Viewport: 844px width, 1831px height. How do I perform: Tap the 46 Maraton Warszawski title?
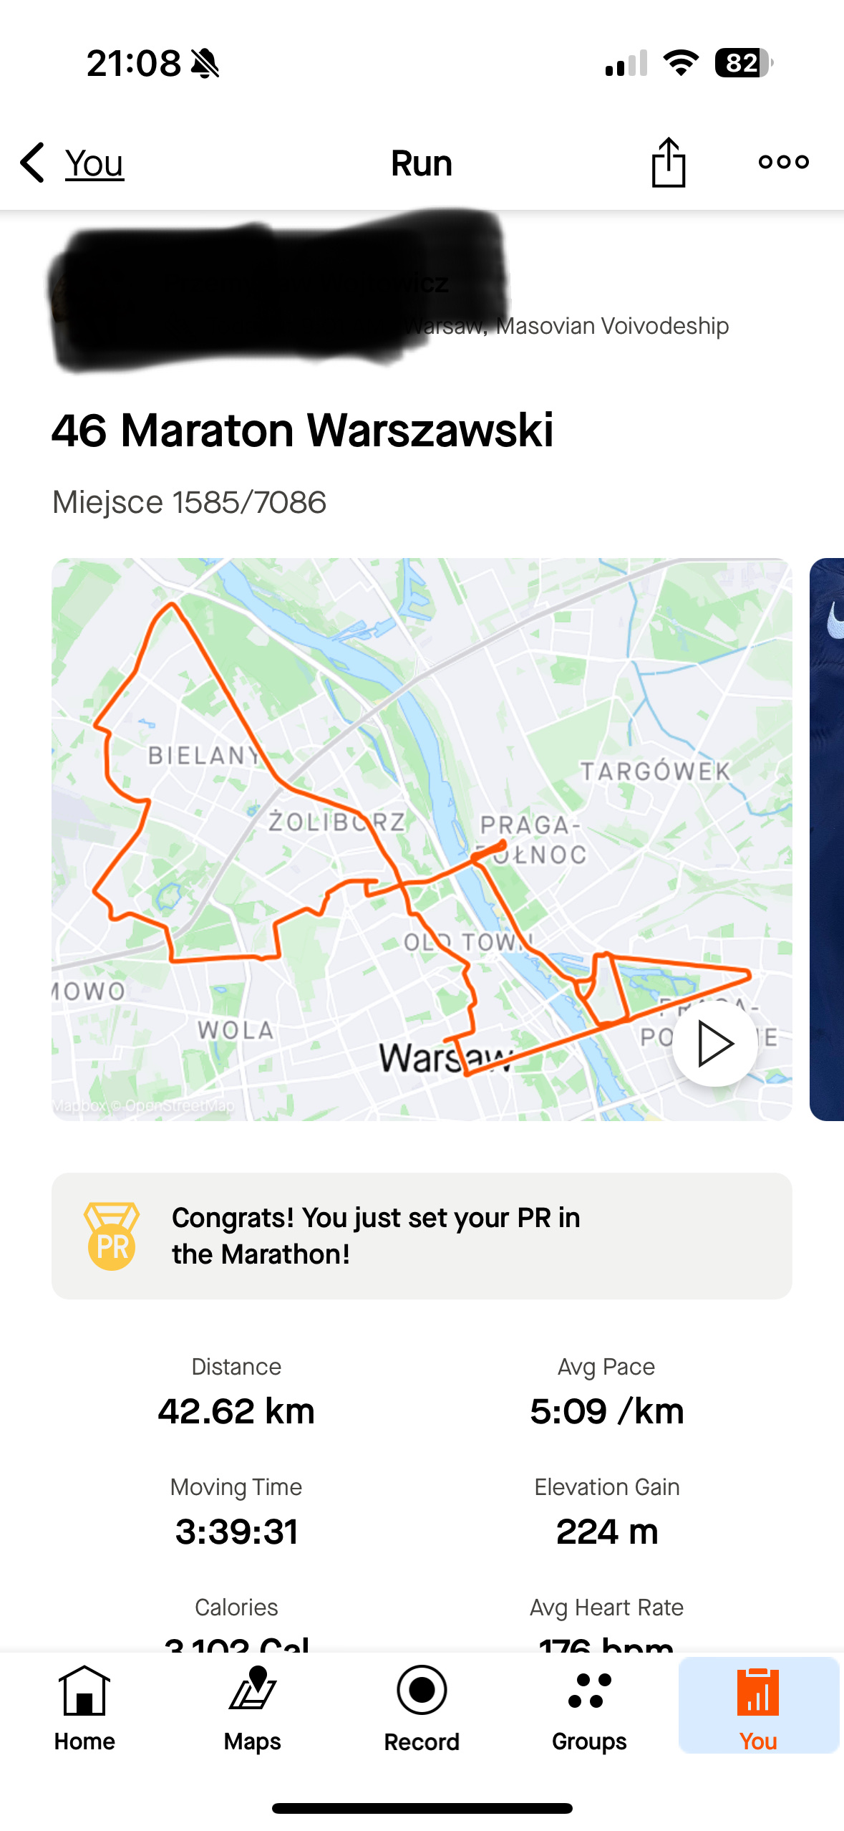(302, 431)
